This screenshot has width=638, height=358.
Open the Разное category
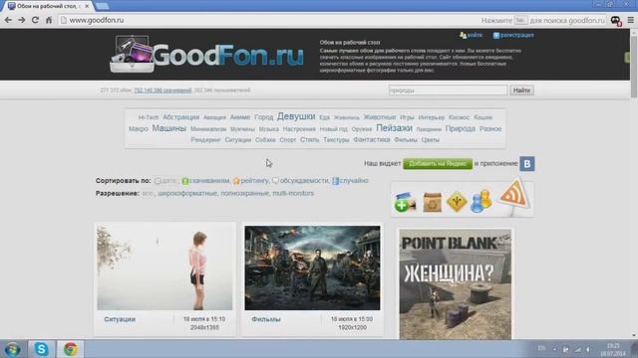(490, 128)
